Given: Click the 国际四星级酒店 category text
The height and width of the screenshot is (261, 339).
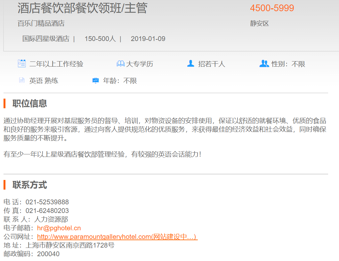Looking at the screenshot, I should (46, 39).
